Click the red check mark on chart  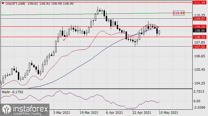(x=64, y=39)
